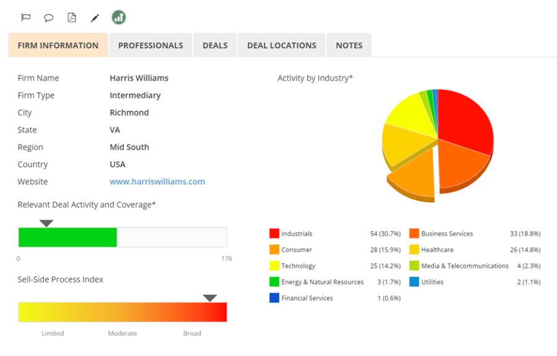
Task: Click the Industrials red legend swatch
Action: (x=274, y=233)
